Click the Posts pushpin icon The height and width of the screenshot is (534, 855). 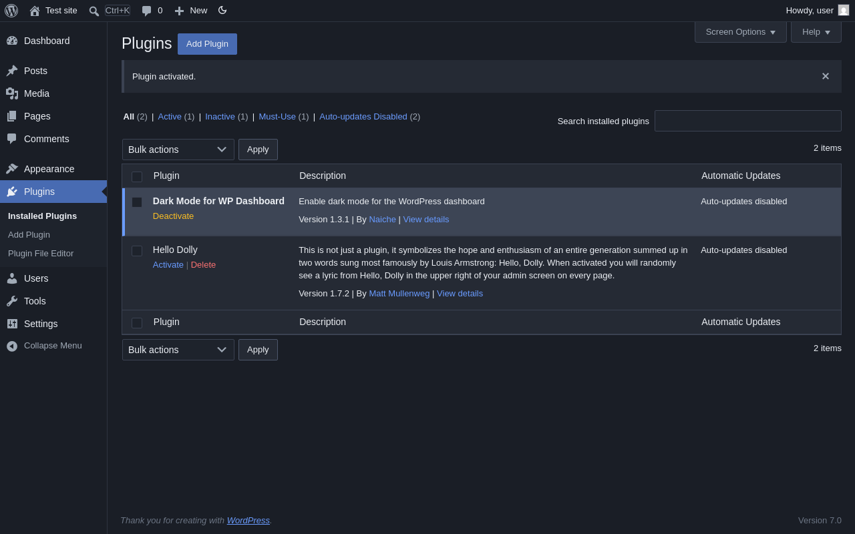tap(12, 71)
